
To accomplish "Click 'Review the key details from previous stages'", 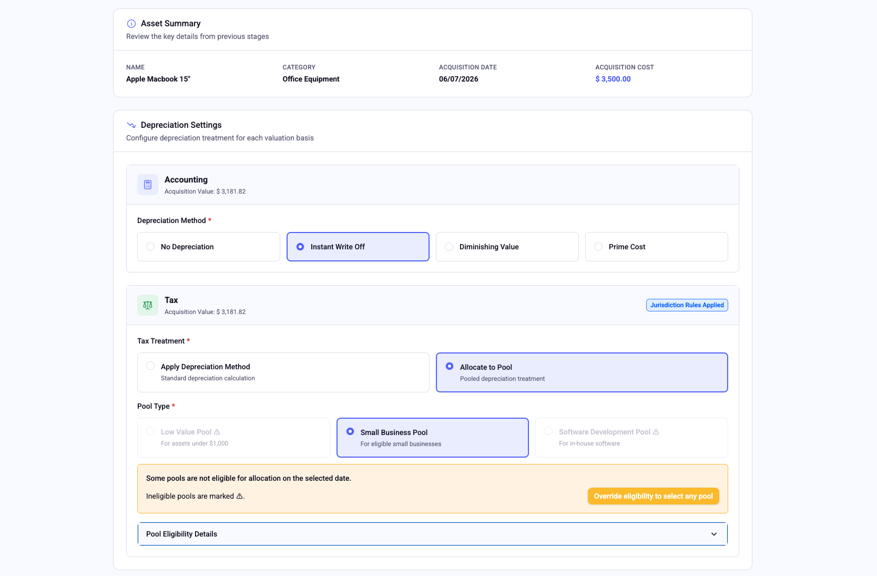I will point(198,36).
